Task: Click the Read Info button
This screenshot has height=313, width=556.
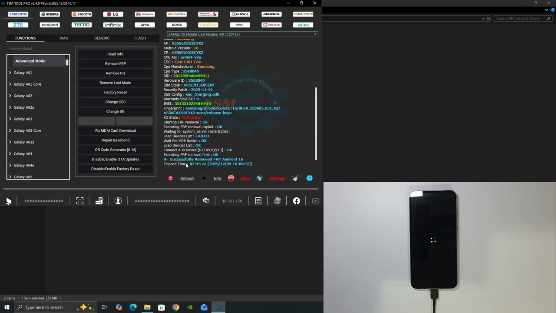Action: (x=116, y=54)
